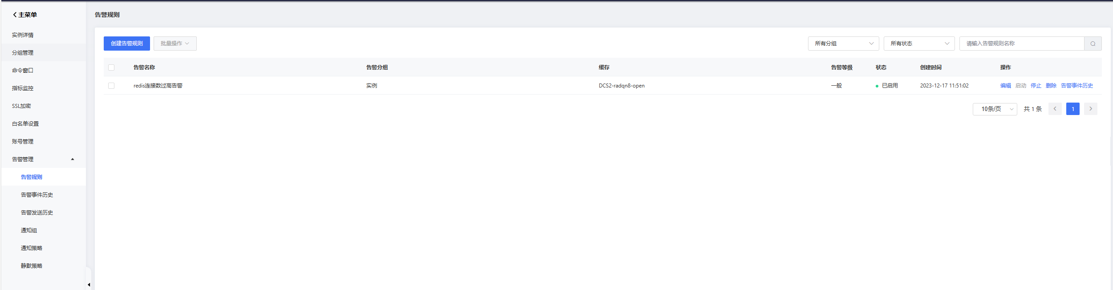
Task: Open 账号管理 in the sidebar
Action: pos(43,141)
